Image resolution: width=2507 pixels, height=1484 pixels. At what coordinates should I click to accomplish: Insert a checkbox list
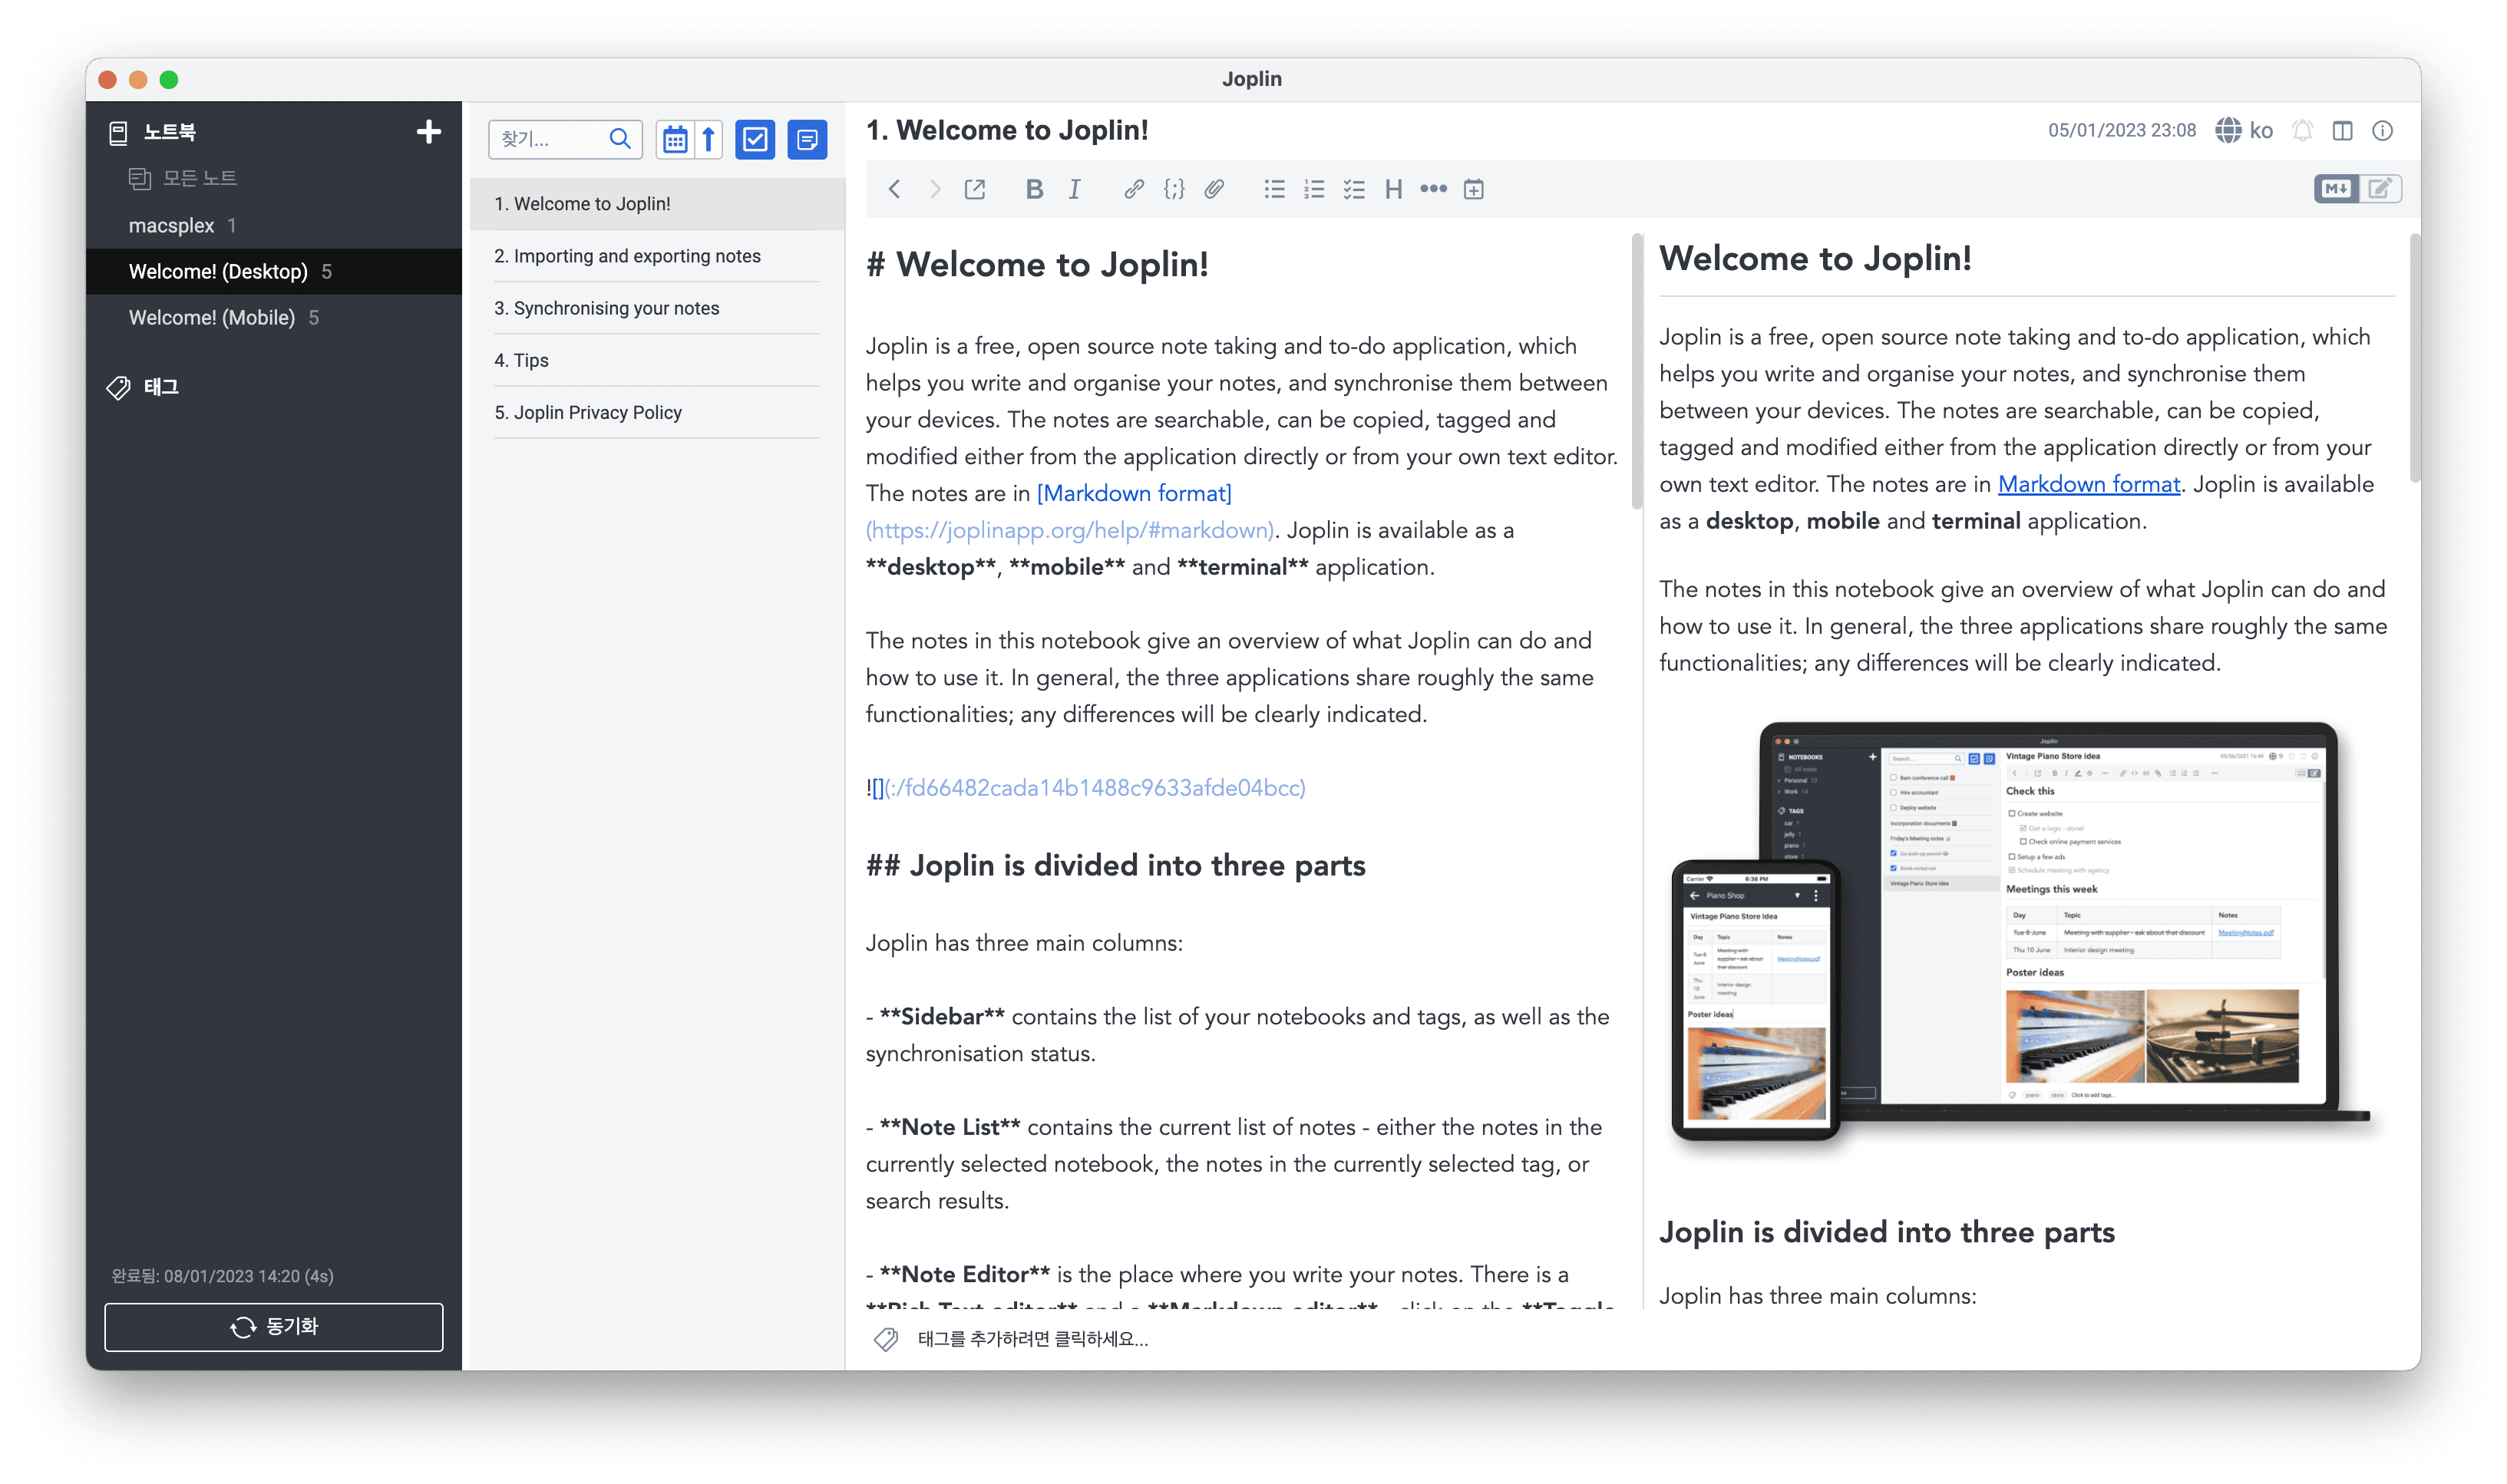[1353, 189]
